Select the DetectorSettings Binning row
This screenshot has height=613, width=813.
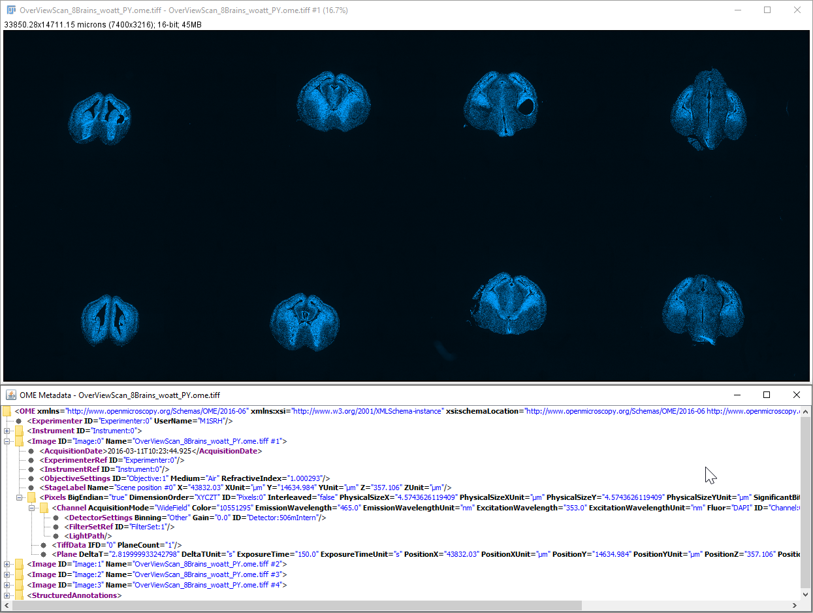195,518
